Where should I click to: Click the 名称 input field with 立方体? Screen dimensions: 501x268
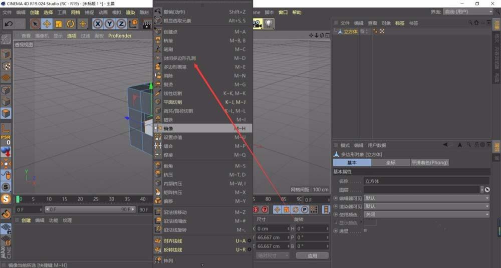coord(426,181)
